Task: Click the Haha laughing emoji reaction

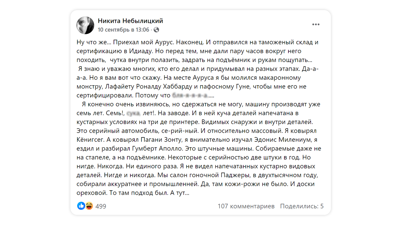Action: coord(89,206)
